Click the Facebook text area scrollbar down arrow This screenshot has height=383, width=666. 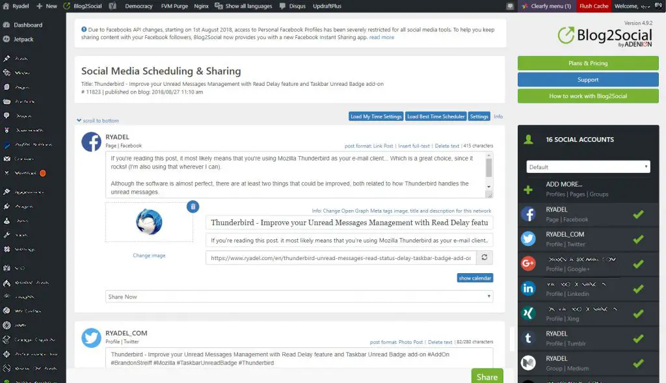[x=489, y=187]
